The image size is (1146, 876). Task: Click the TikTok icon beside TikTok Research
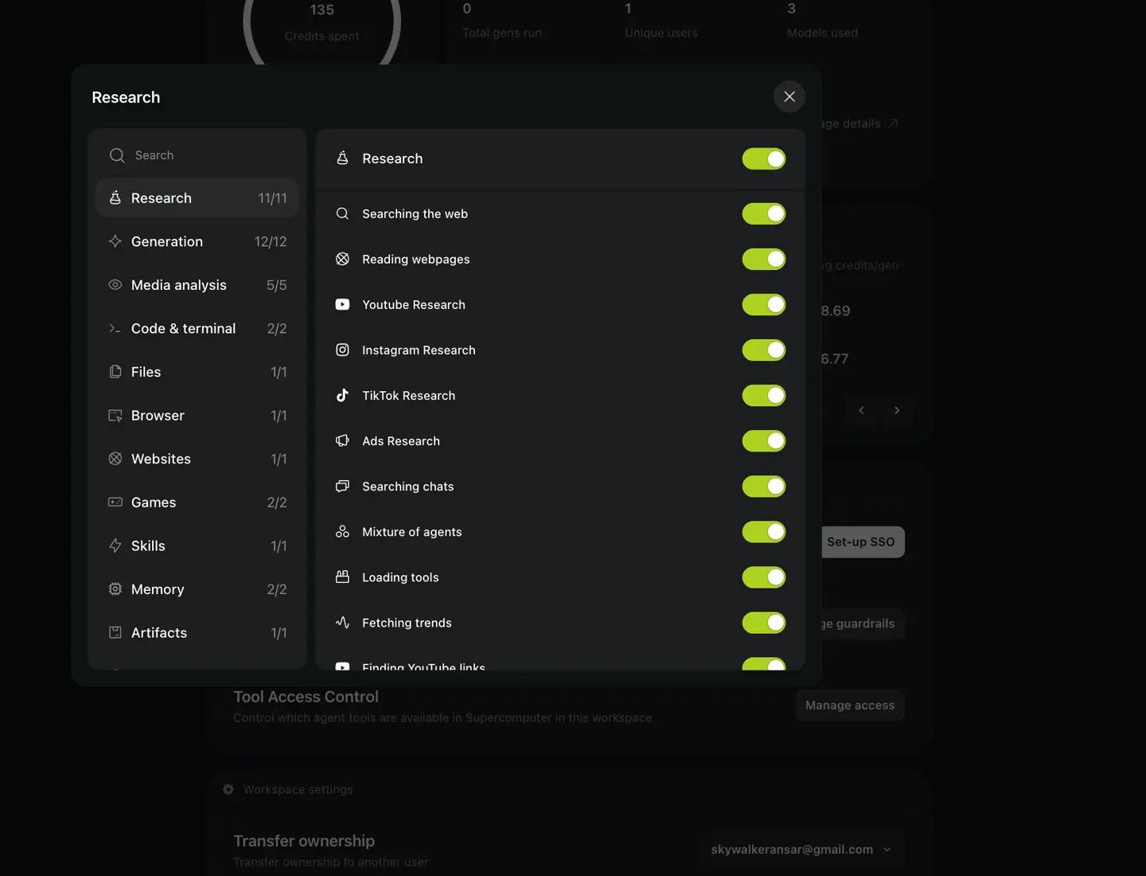[x=342, y=395]
